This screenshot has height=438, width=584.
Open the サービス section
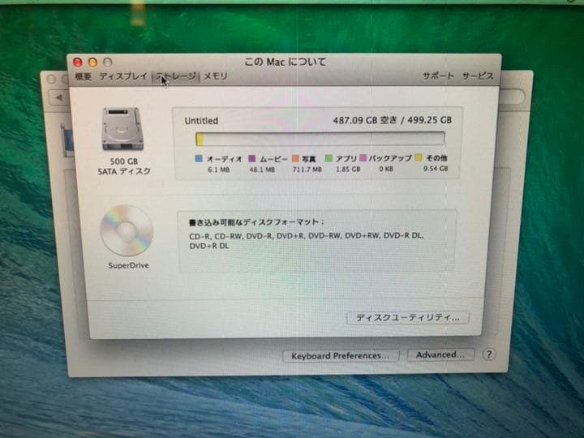[x=478, y=76]
